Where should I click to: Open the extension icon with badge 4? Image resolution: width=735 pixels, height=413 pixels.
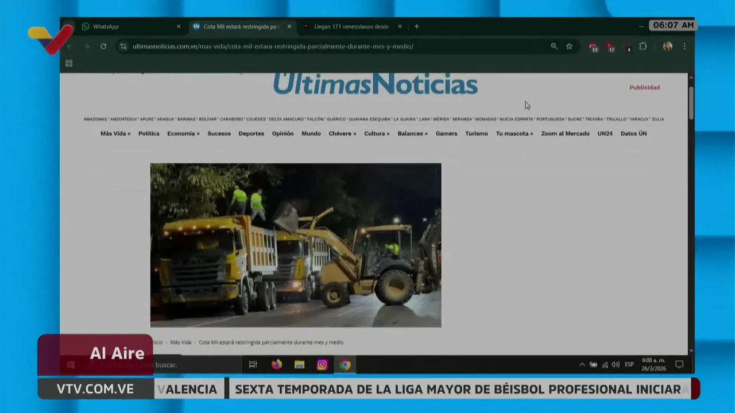626,47
